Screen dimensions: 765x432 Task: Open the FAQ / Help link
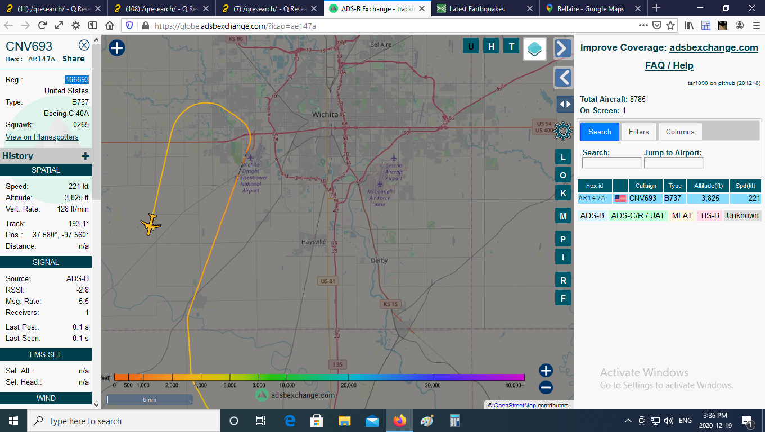click(669, 65)
